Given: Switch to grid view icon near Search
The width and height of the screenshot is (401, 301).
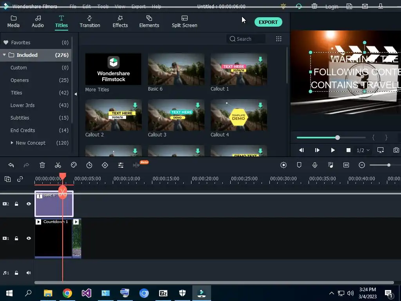Looking at the screenshot, I should point(279,39).
